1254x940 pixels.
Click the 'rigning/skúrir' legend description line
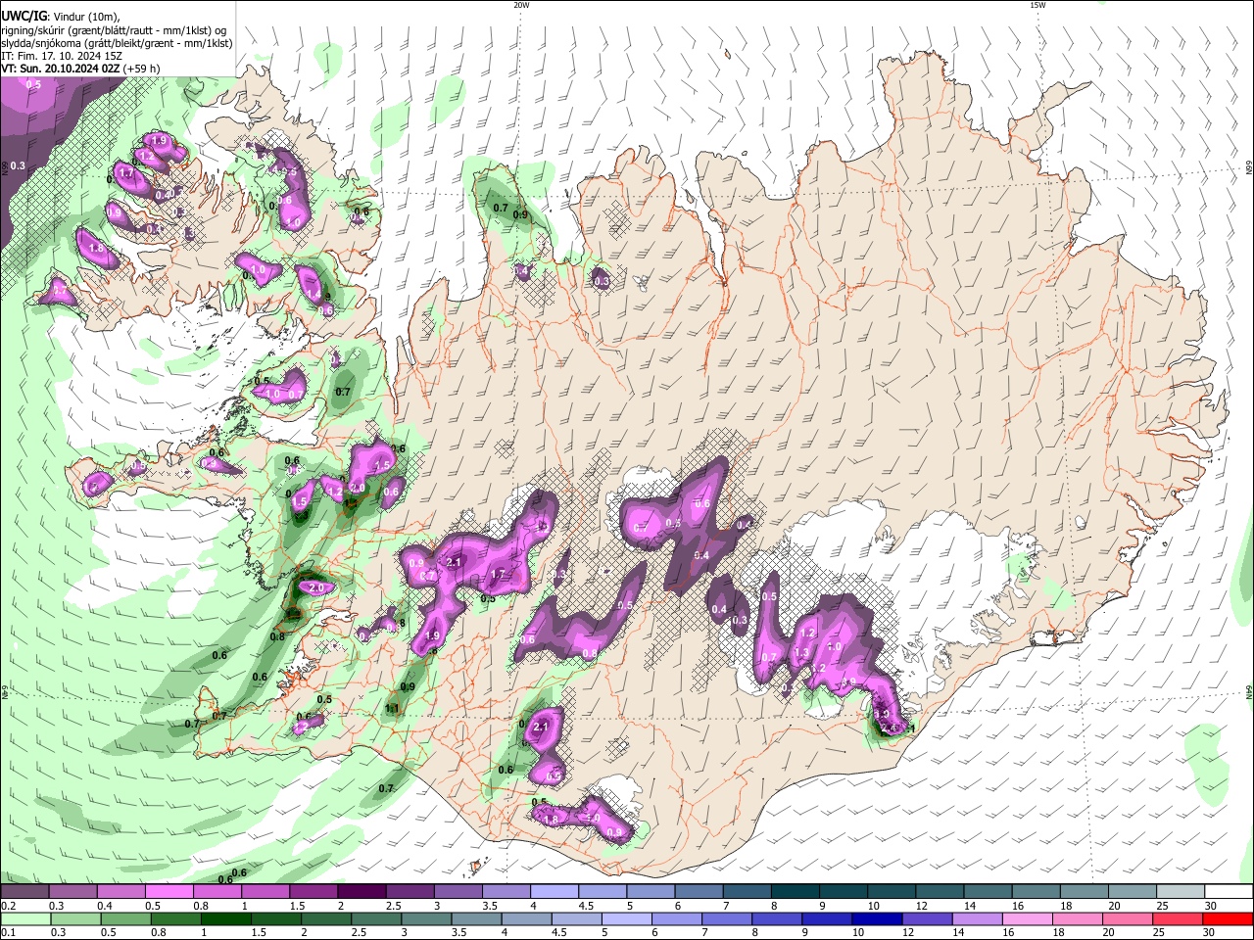click(113, 30)
